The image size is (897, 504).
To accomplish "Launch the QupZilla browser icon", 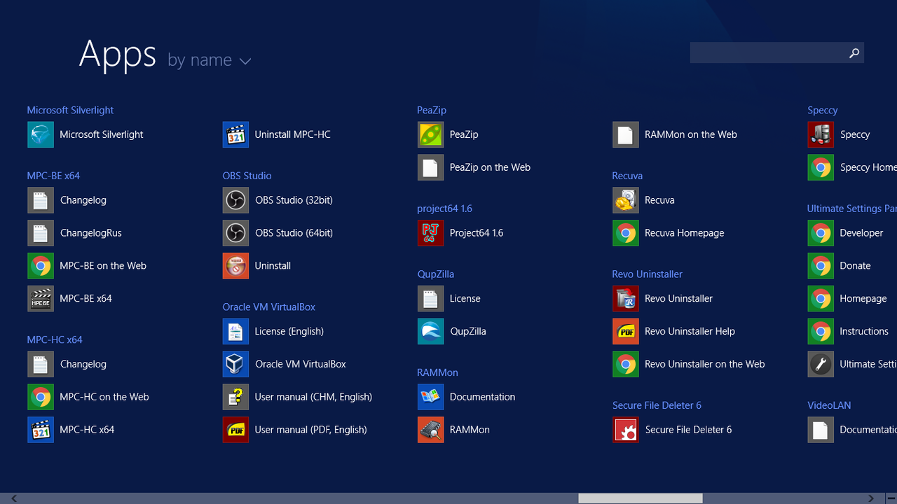I will pyautogui.click(x=430, y=331).
